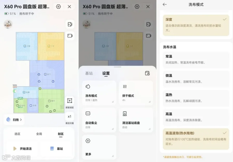Tap the water drop icon on 洗布模式 card
This screenshot has height=162, width=233.
tap(88, 86)
